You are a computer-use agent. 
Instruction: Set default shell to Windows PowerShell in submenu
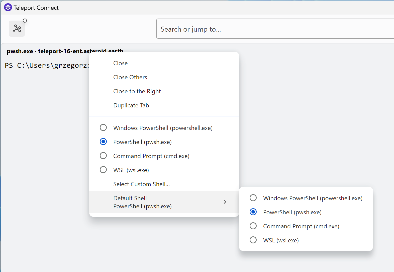[x=253, y=198]
